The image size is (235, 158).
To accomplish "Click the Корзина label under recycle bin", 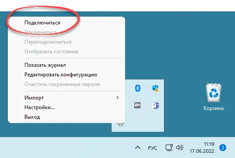I will 214,108.
